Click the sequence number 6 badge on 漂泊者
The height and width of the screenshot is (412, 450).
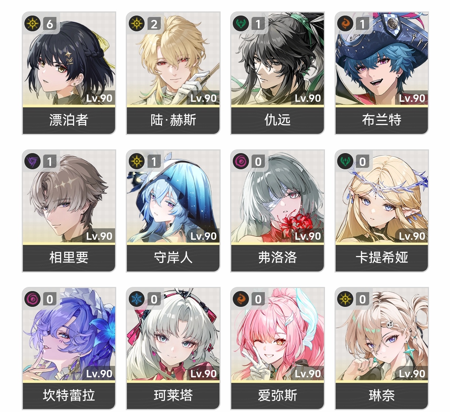click(x=50, y=24)
